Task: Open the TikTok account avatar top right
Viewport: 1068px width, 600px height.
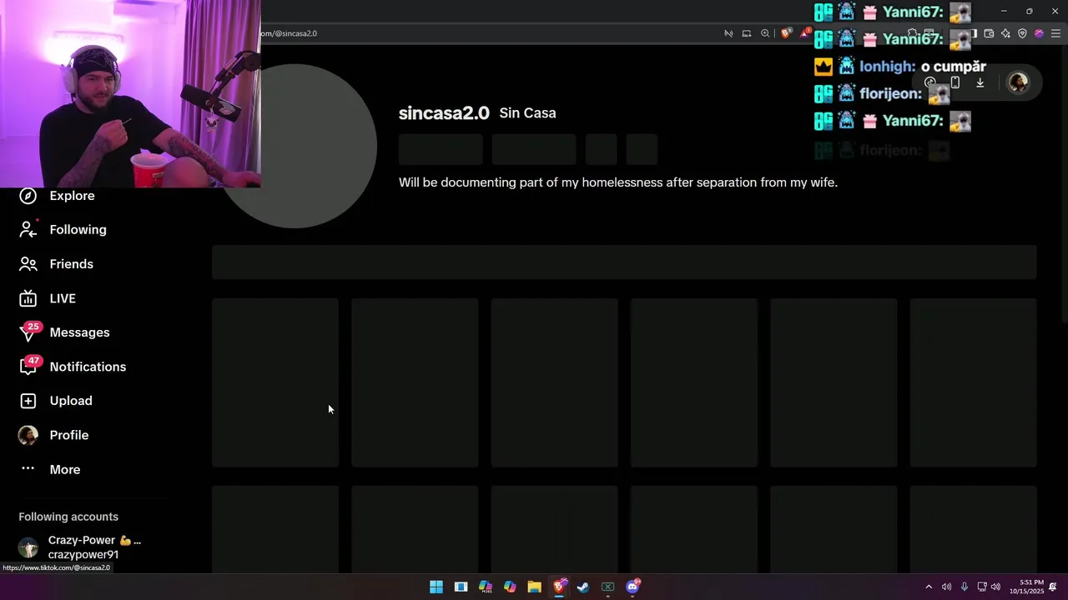Action: (x=1018, y=82)
